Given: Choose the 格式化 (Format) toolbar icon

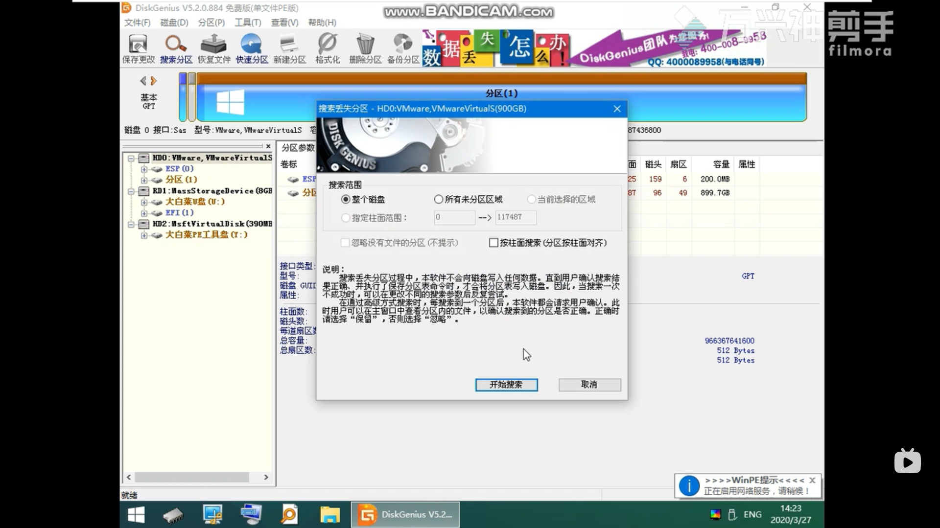Looking at the screenshot, I should coord(328,49).
